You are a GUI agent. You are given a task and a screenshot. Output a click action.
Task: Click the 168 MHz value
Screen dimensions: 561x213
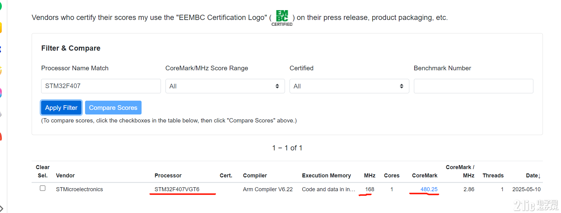(x=370, y=189)
